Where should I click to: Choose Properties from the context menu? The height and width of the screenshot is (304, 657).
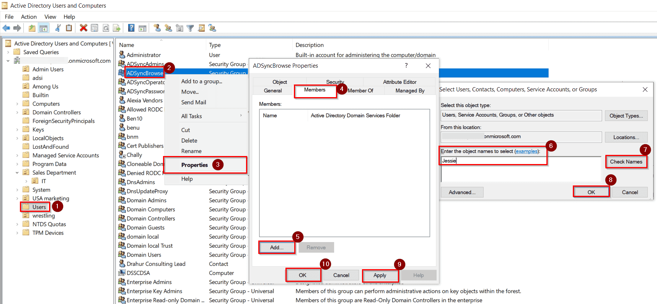point(194,165)
